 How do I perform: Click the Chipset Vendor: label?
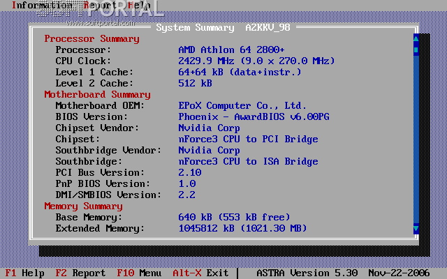point(97,128)
